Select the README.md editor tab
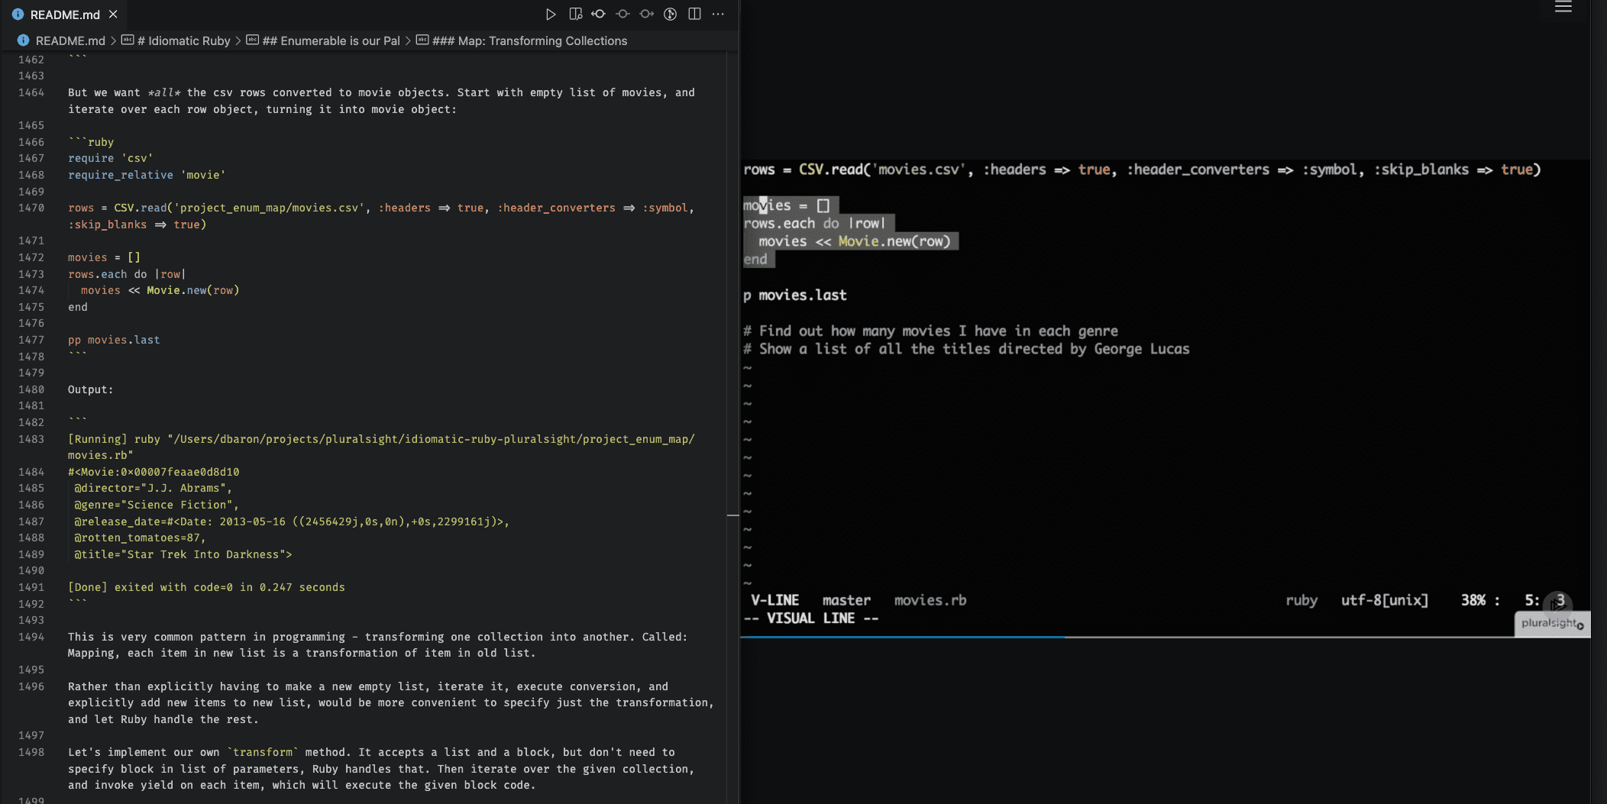1607x804 pixels. point(65,15)
